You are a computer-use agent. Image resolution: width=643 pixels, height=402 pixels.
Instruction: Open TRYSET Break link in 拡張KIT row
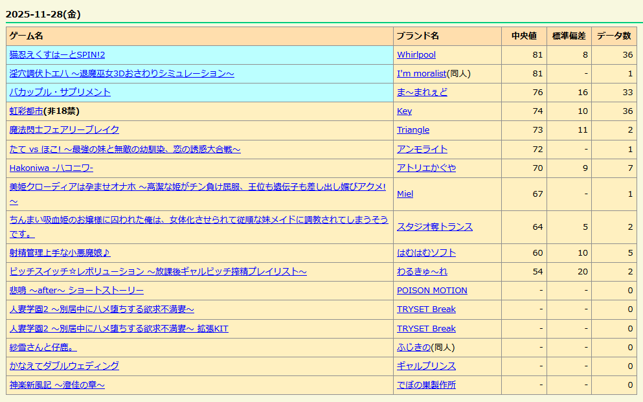click(x=427, y=329)
